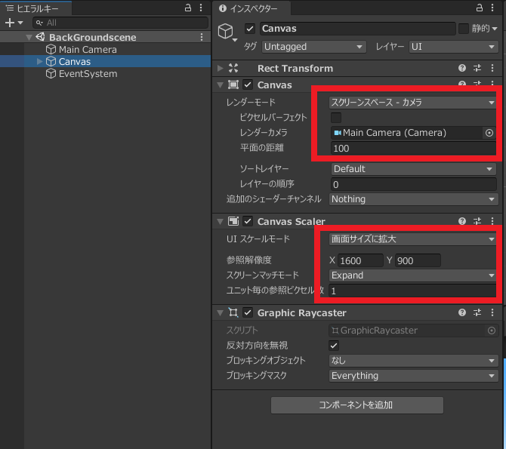
Task: Collapse the BackGroundscene scene foldout
Action: pyautogui.click(x=29, y=38)
